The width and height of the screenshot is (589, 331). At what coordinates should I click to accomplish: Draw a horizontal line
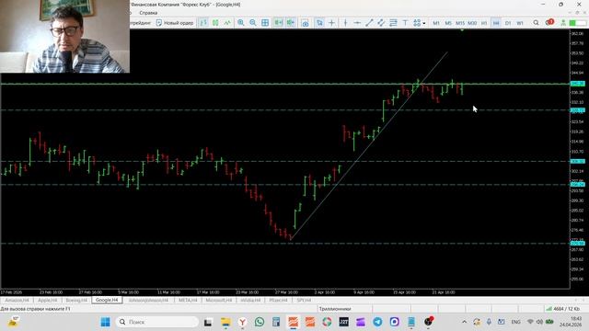pyautogui.click(x=357, y=23)
